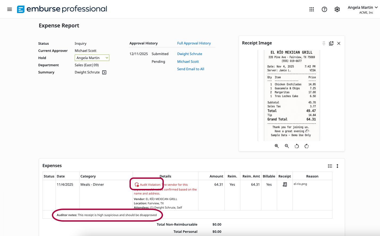
Task: Toggle expenses expand/collapse vertical arrows
Action: 337,166
